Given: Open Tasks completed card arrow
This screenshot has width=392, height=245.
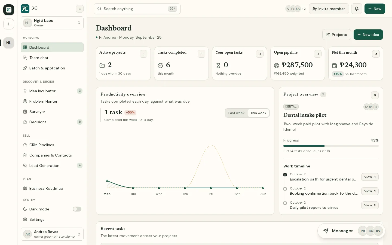Looking at the screenshot, I should [x=201, y=54].
